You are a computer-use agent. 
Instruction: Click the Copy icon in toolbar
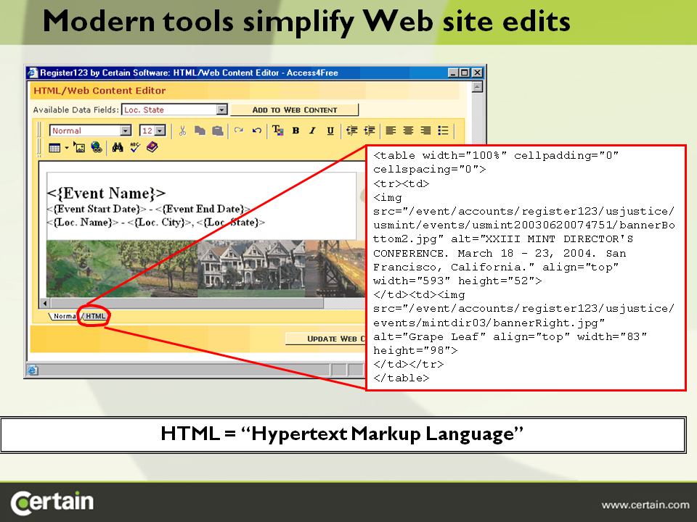pos(200,130)
